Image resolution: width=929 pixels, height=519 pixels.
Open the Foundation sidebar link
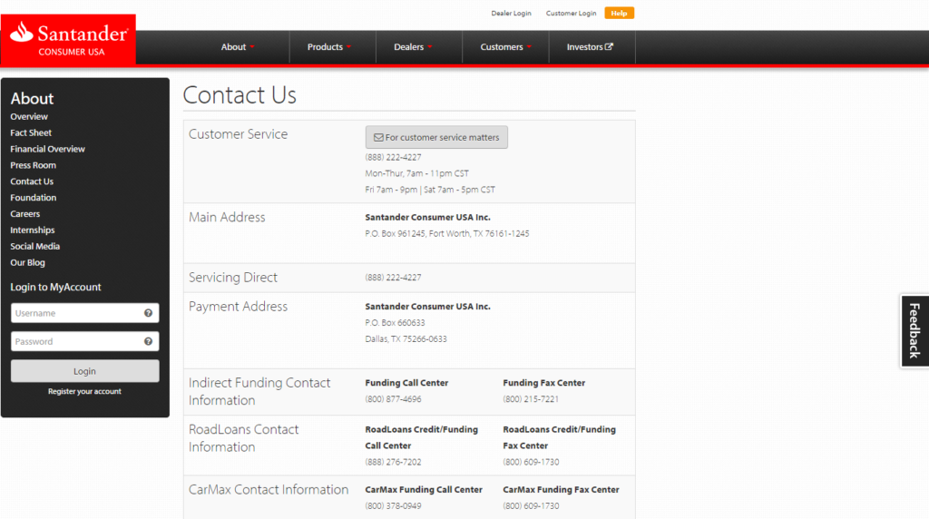(34, 197)
